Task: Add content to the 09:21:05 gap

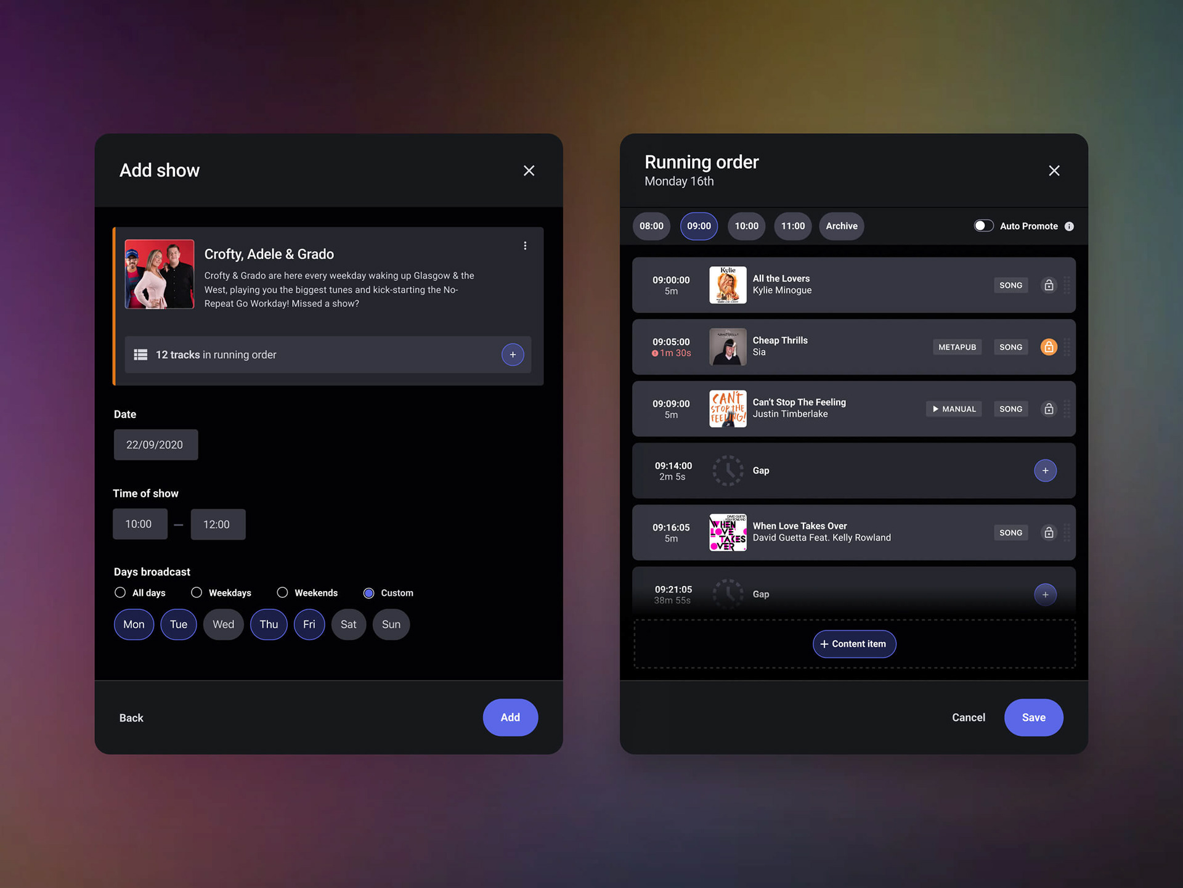Action: pos(1046,595)
